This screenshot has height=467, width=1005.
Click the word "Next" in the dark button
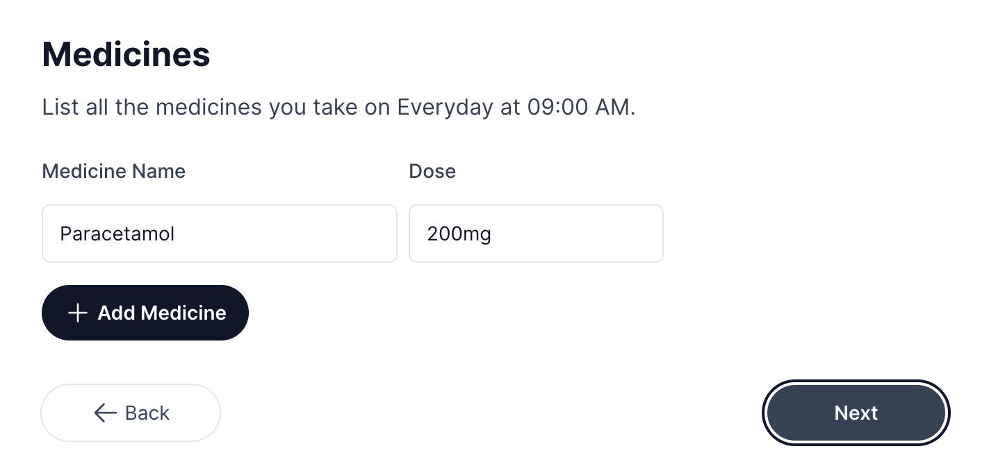856,413
